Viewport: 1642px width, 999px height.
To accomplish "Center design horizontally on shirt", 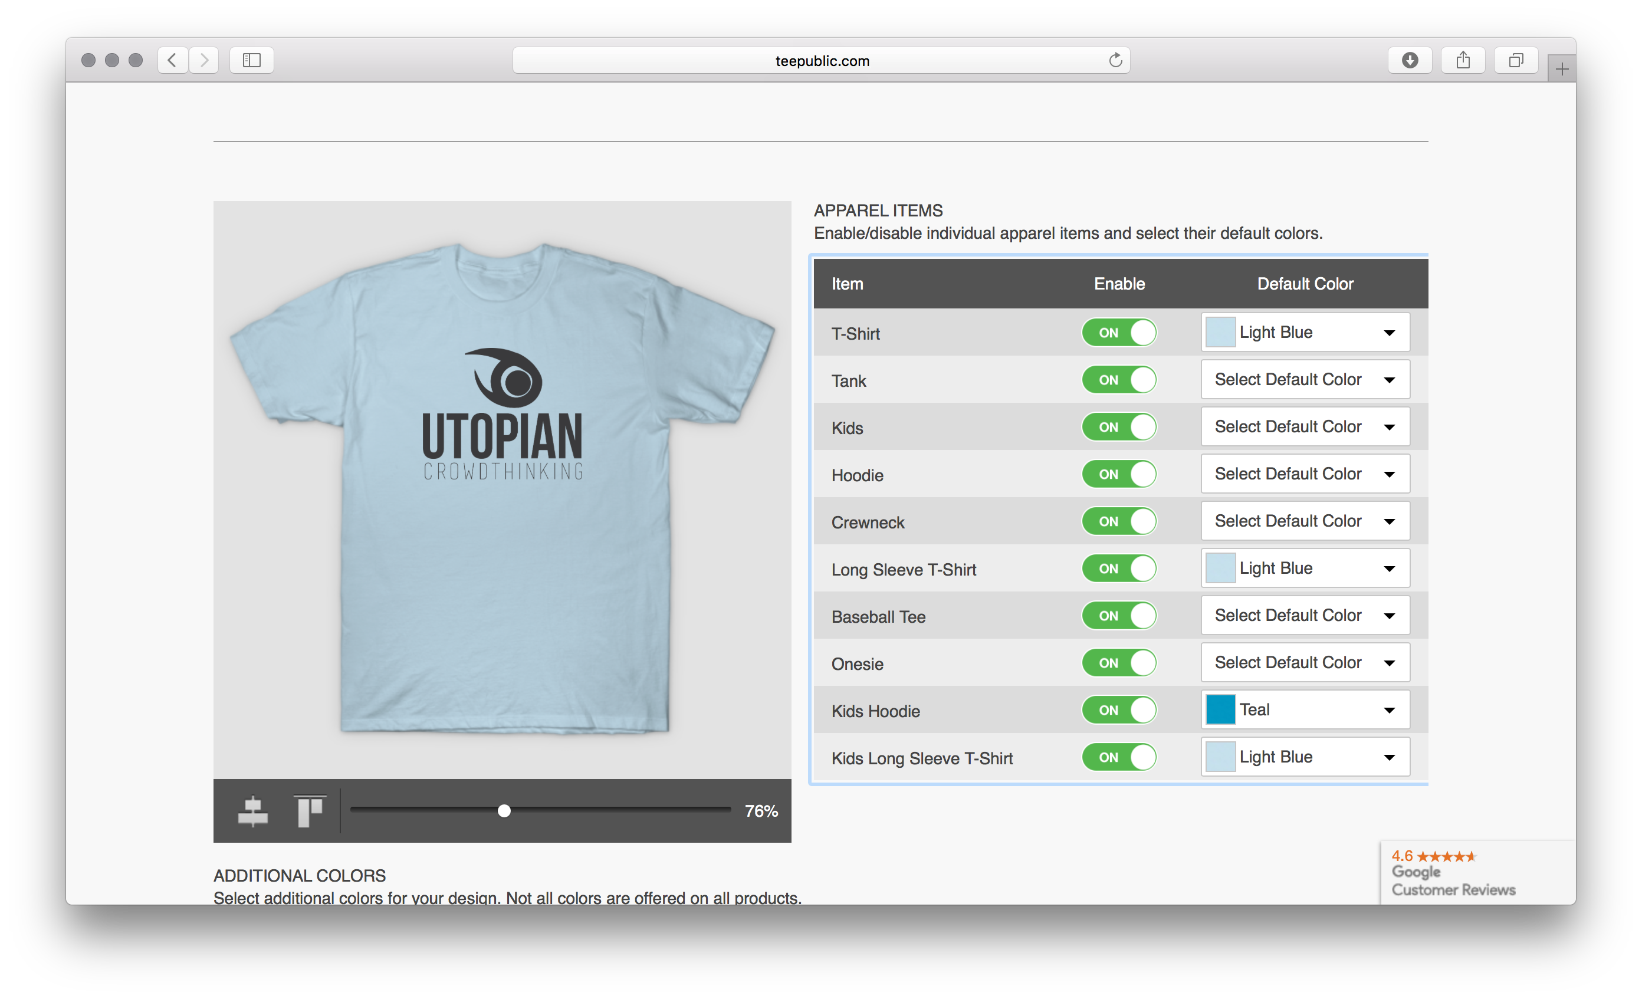I will tap(252, 810).
